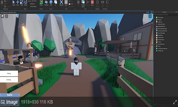
Task: Click the Inventory button in game
Action: point(9,80)
